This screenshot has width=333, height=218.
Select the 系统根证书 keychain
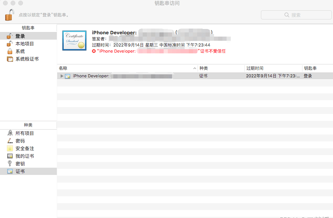coord(29,59)
